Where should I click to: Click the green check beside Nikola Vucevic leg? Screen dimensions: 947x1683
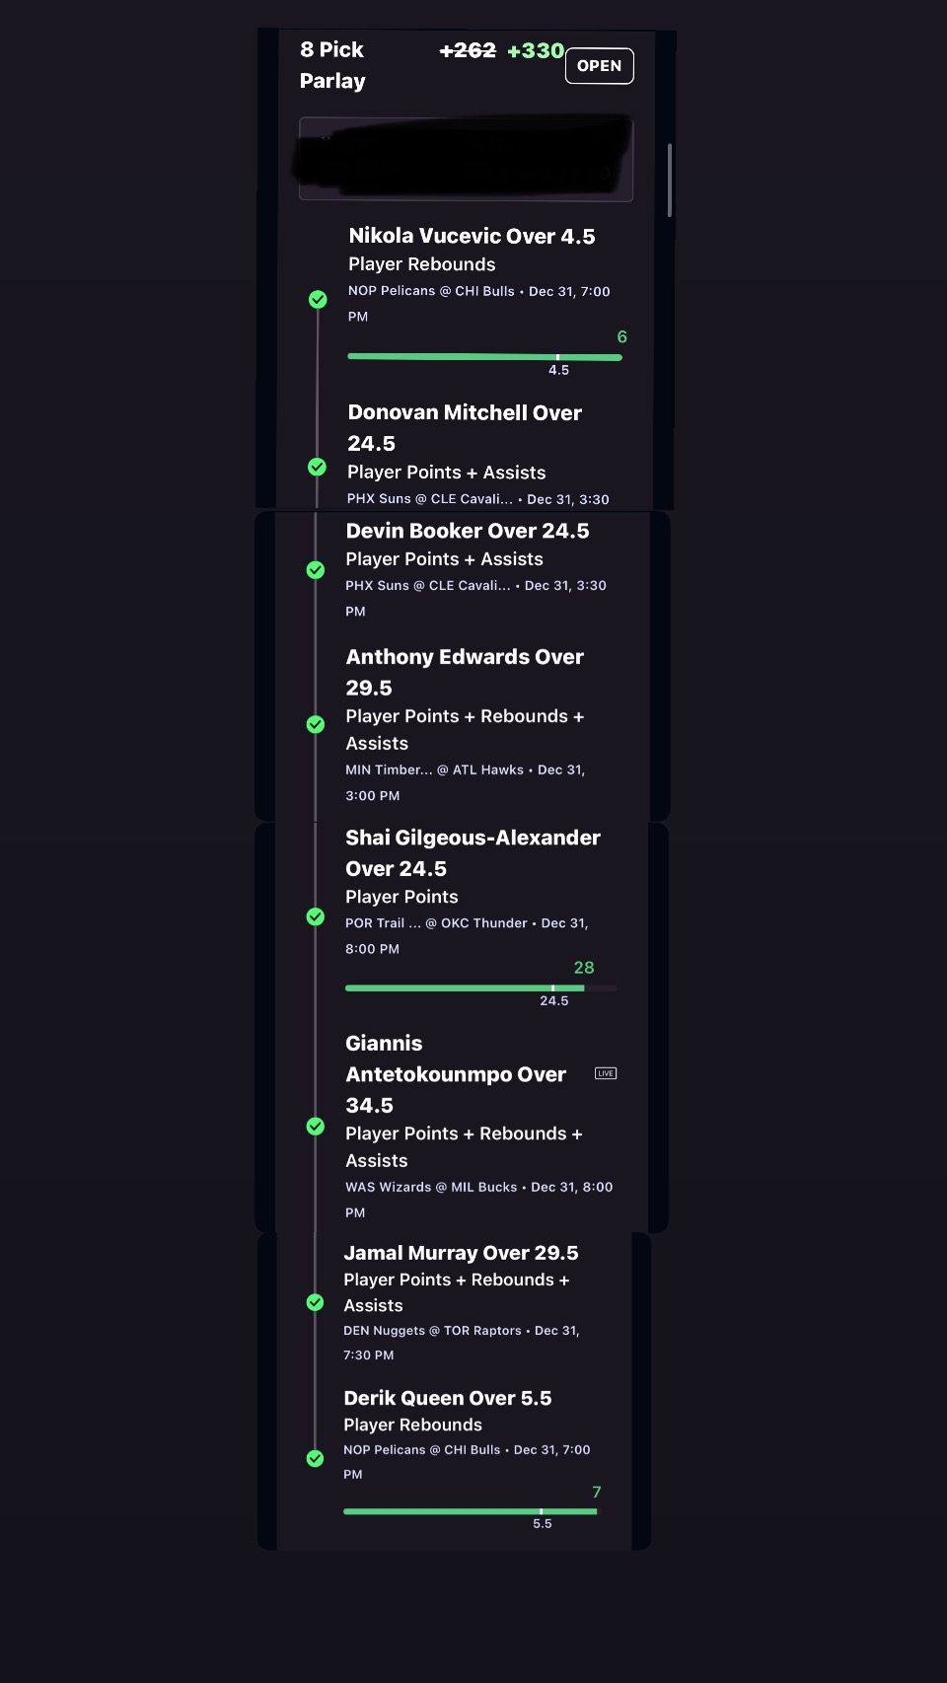(318, 299)
